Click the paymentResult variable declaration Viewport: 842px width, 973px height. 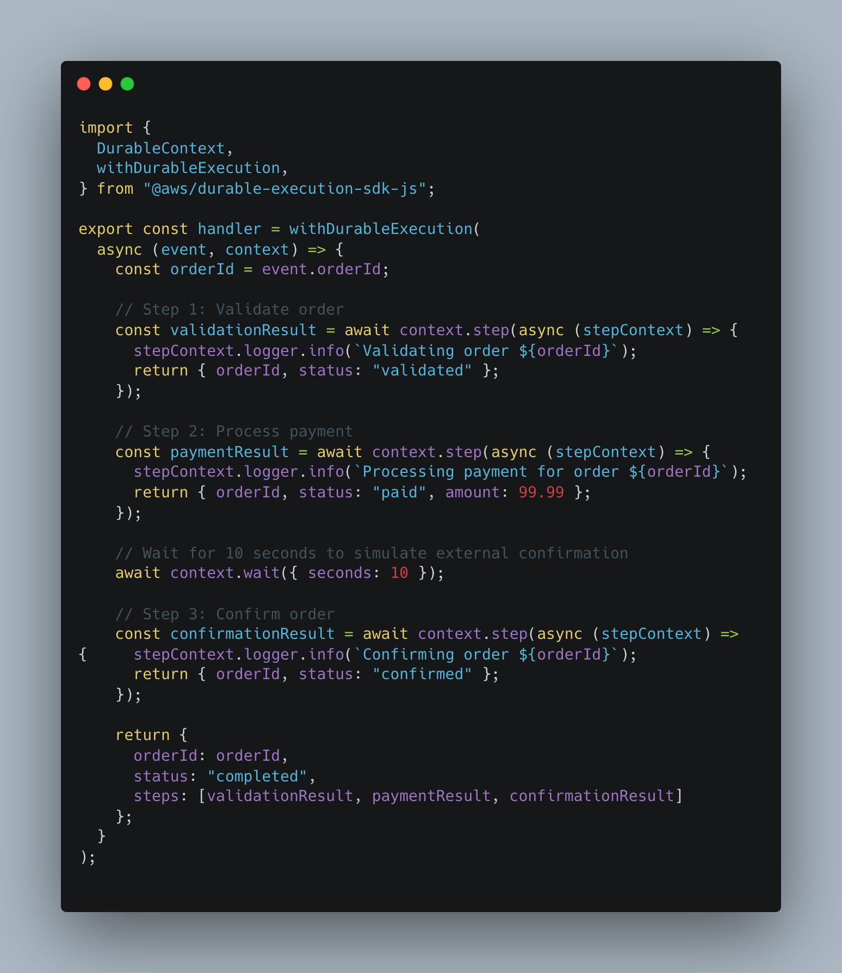click(230, 452)
